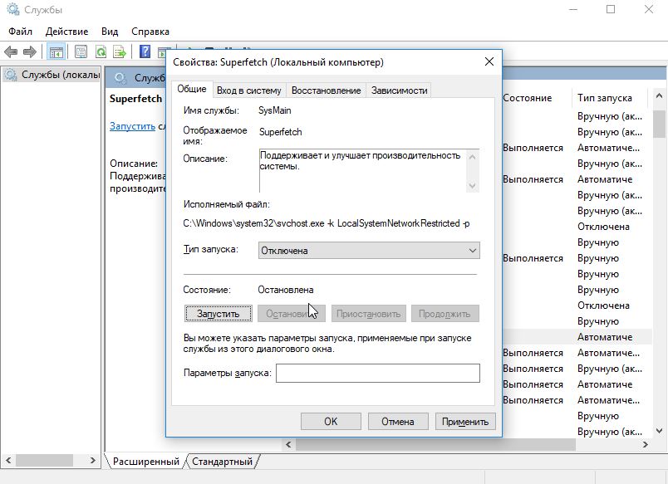Click the services list scroll-up arrow
The height and width of the screenshot is (484, 668).
click(659, 96)
